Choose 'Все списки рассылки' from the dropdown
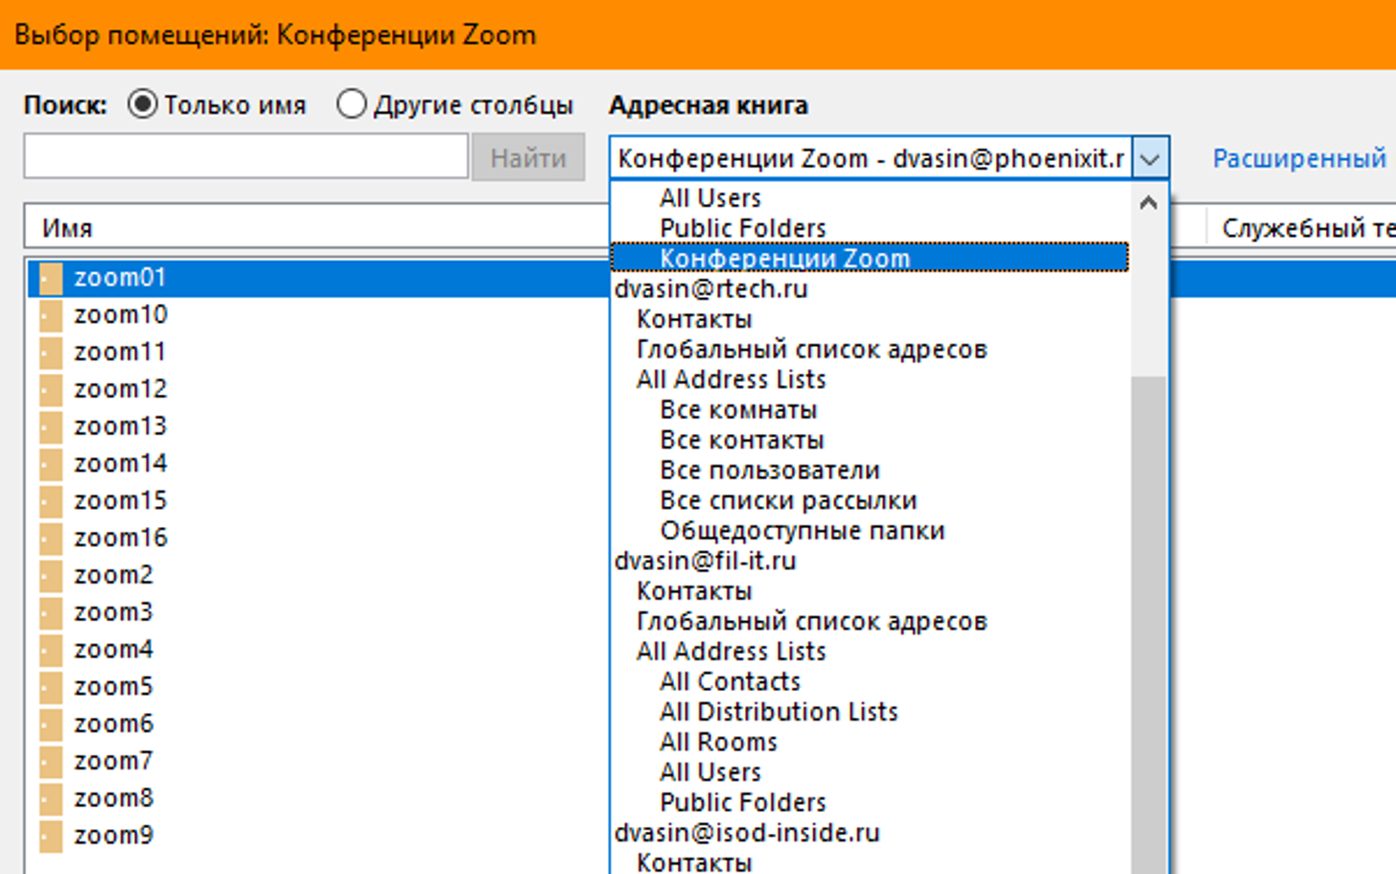The width and height of the screenshot is (1396, 874). pyautogui.click(x=788, y=500)
